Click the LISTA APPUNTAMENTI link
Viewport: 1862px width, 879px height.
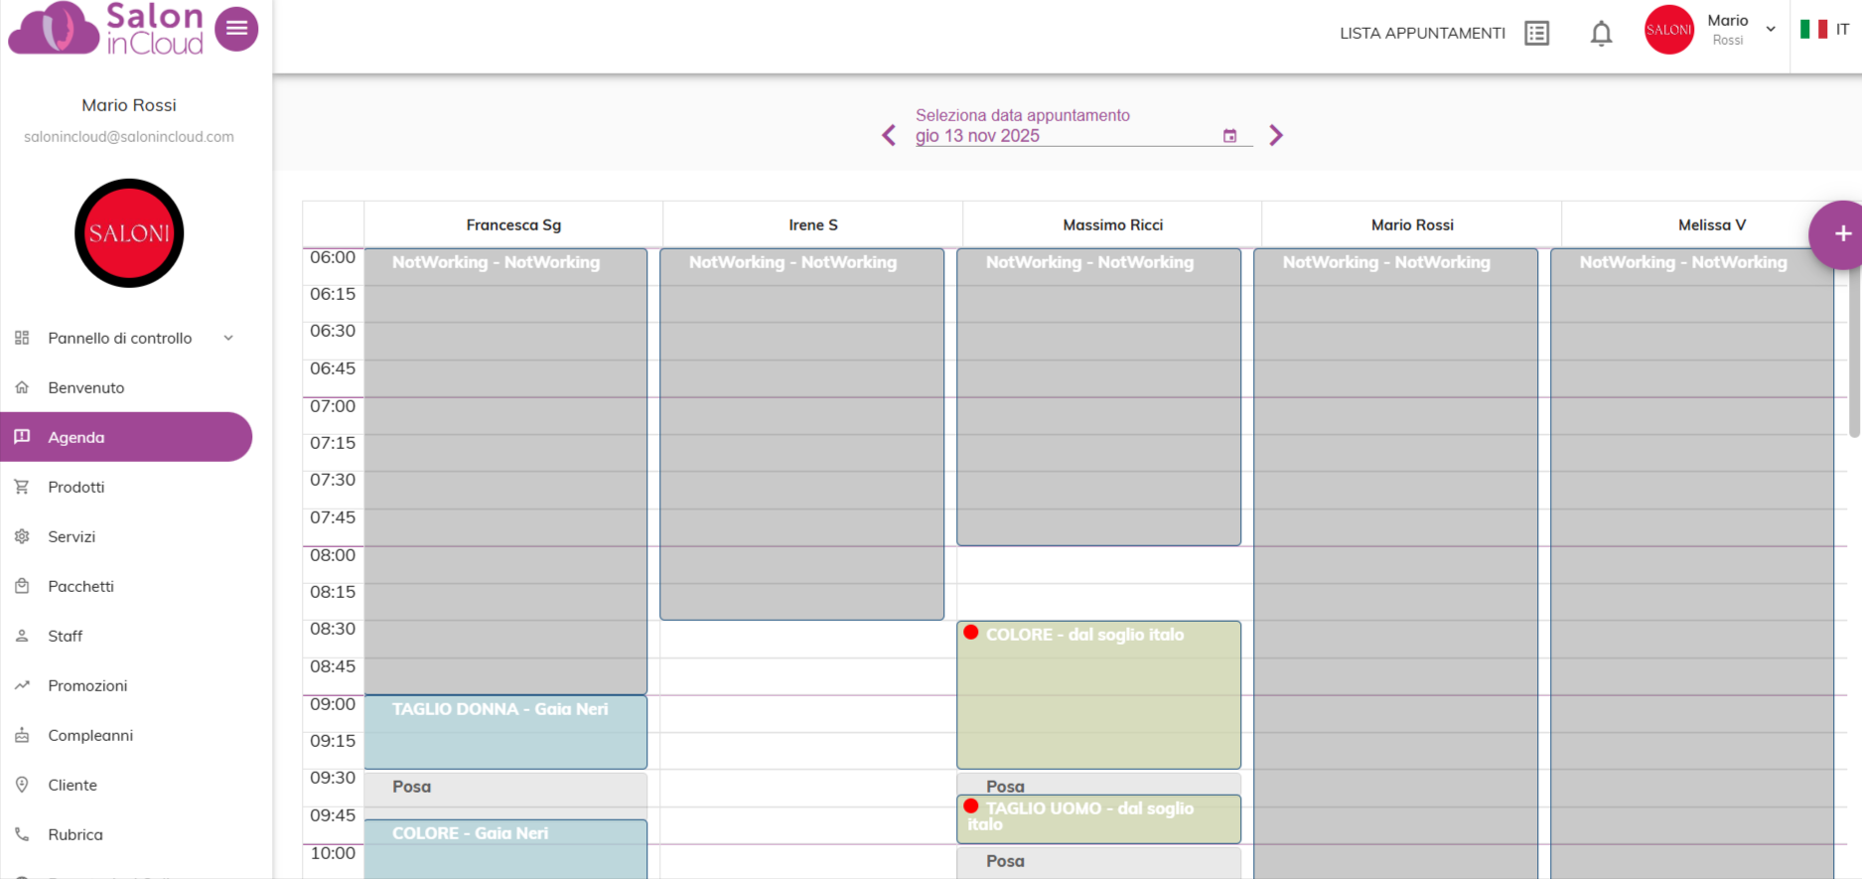[1422, 33]
